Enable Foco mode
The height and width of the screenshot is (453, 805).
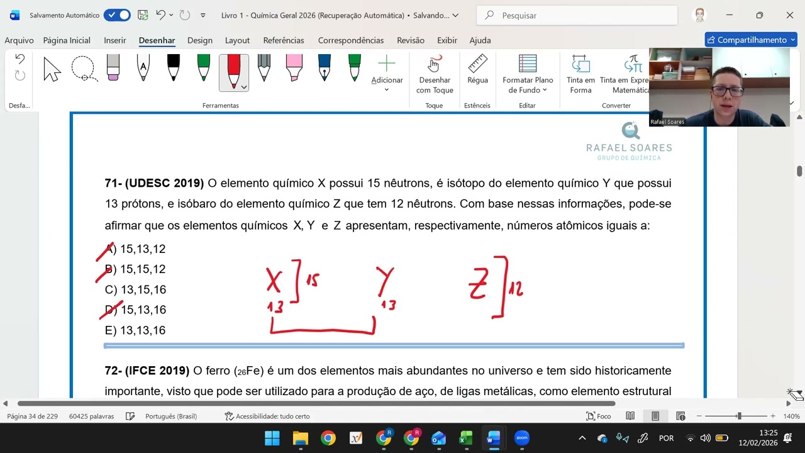click(x=599, y=417)
